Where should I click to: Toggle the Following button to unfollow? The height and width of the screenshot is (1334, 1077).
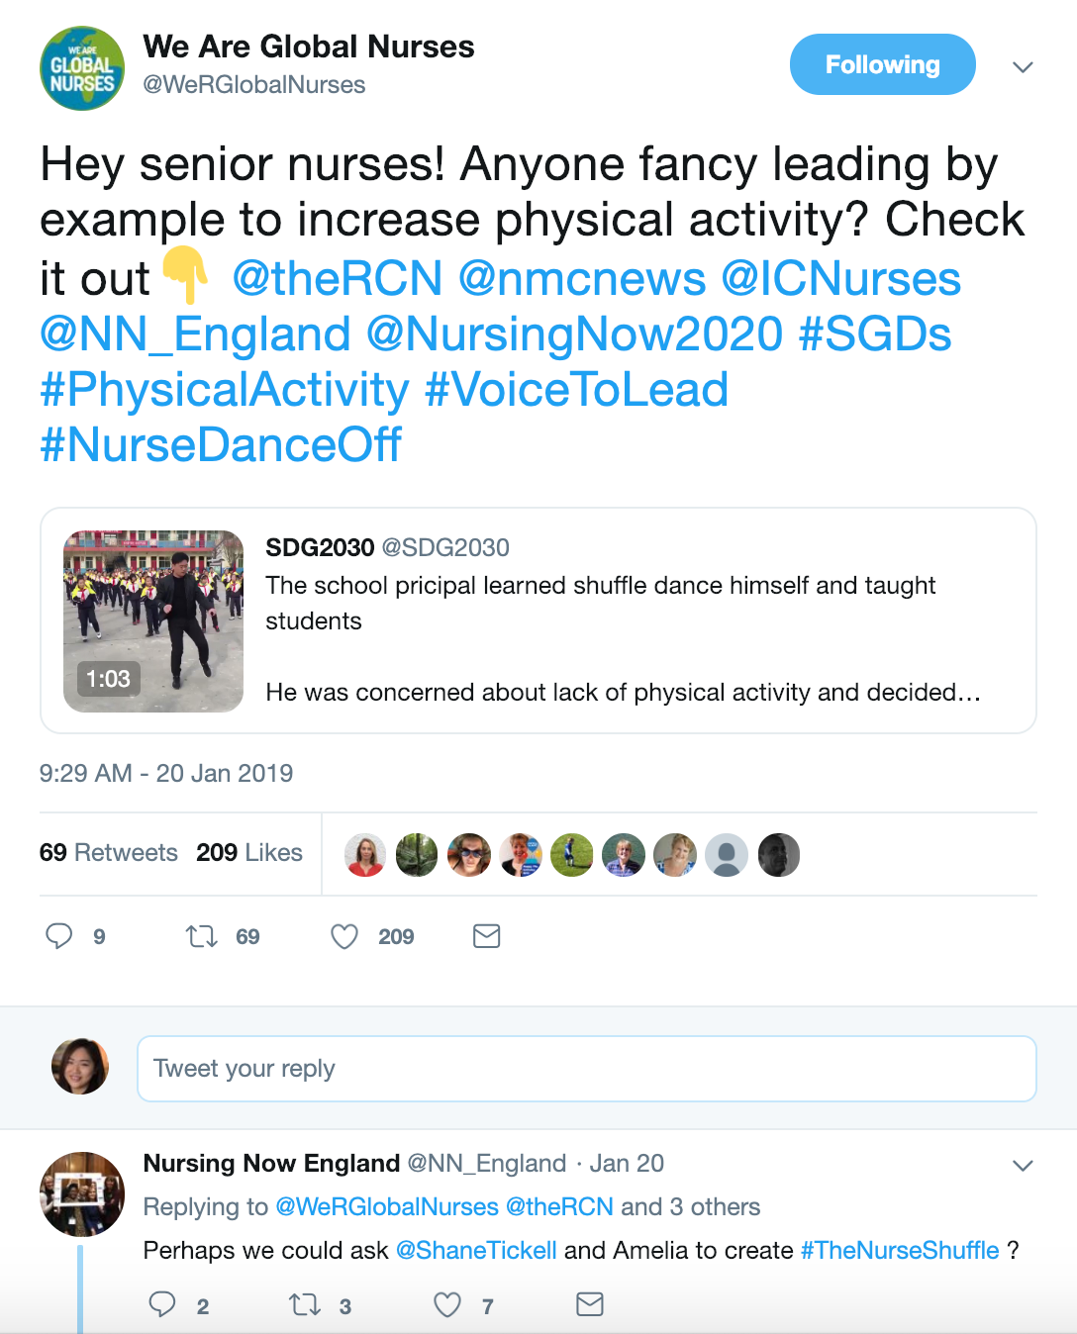pyautogui.click(x=882, y=65)
